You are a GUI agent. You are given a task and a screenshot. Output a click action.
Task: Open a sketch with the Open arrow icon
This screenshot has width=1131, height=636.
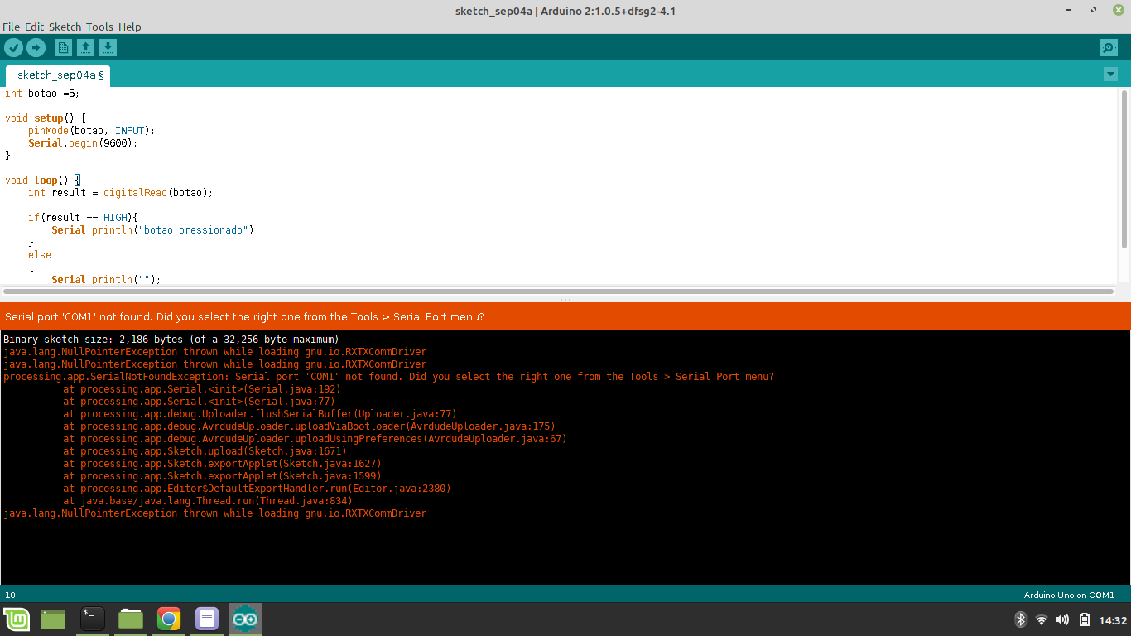tap(85, 47)
